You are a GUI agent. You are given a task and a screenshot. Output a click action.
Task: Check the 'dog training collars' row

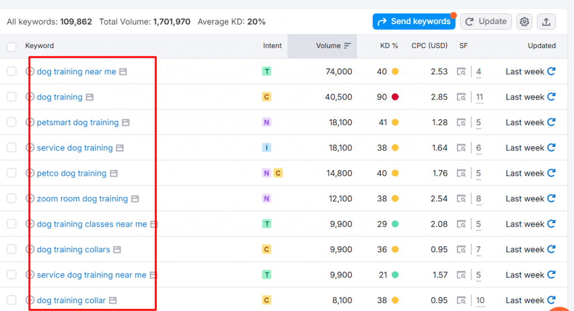[x=12, y=249]
